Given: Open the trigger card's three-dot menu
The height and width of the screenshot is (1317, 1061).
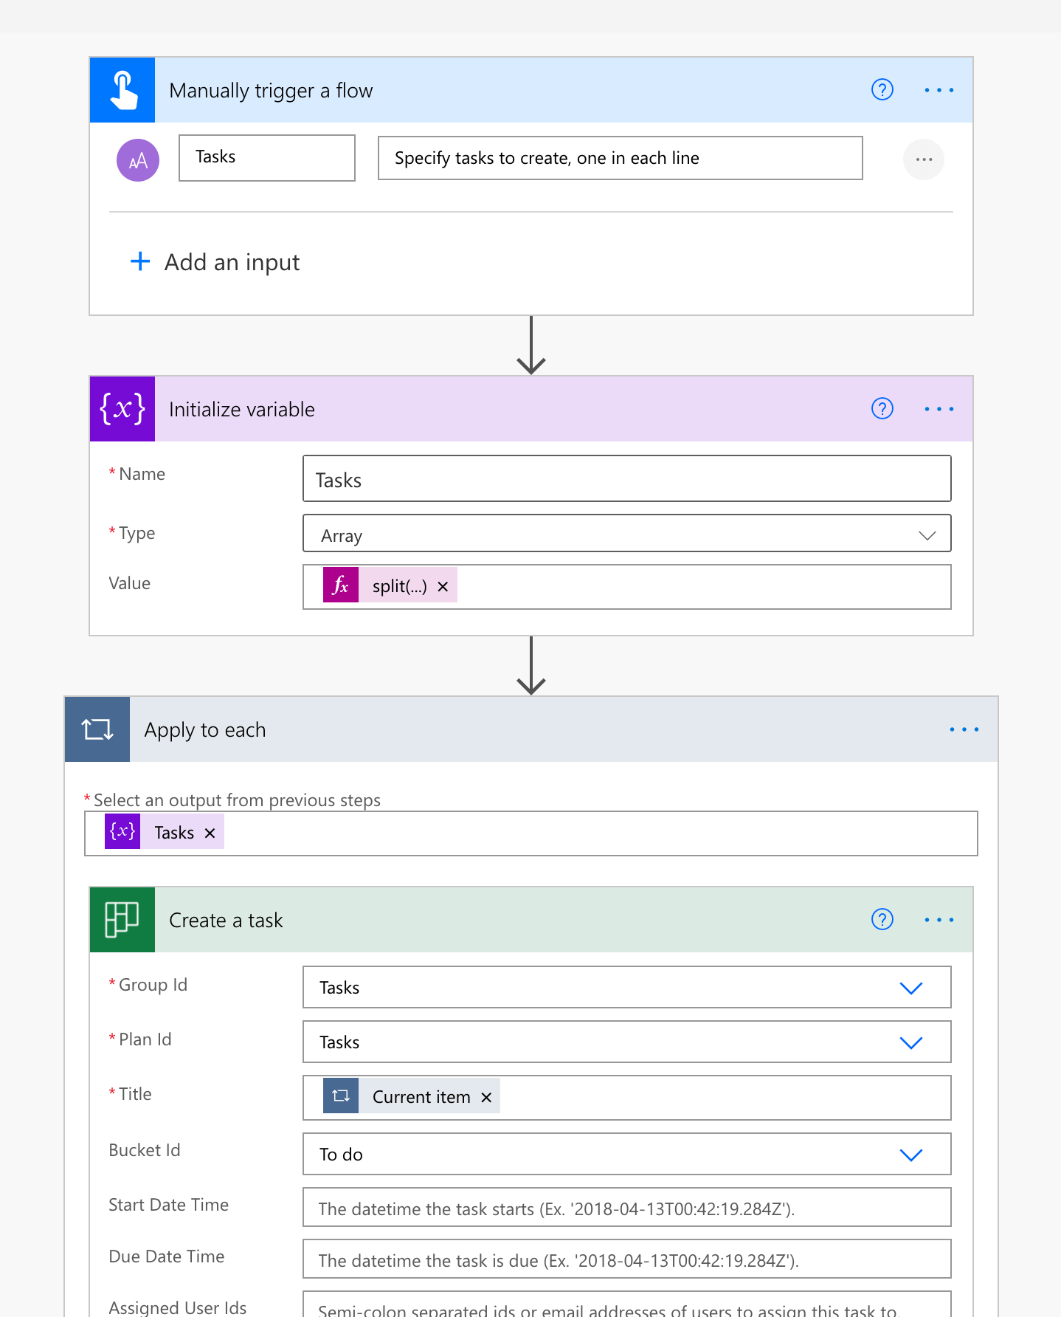Looking at the screenshot, I should (939, 90).
